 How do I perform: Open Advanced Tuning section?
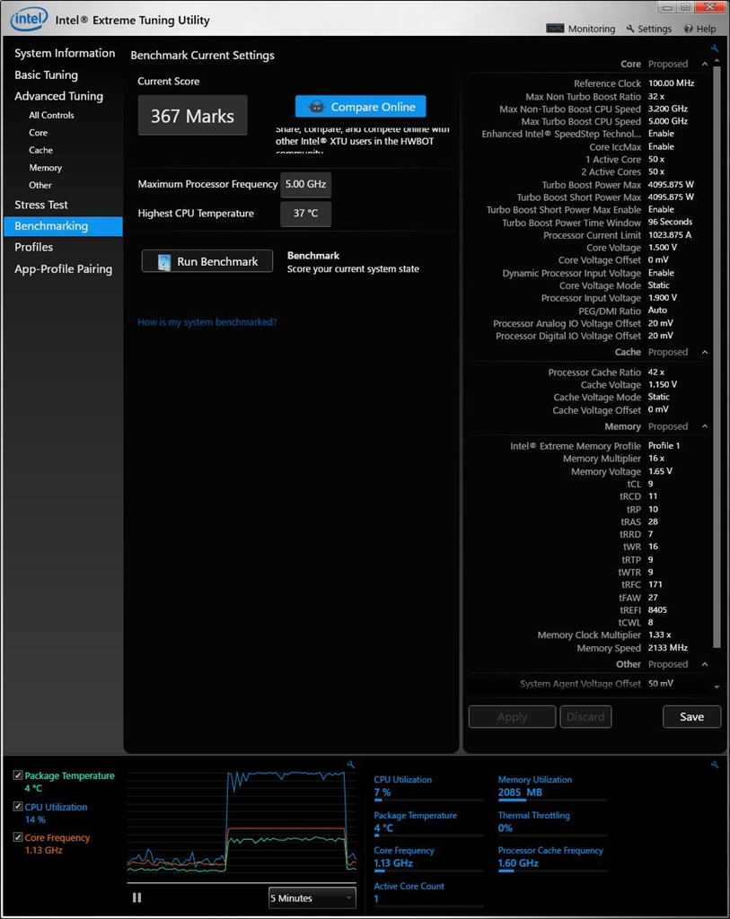tap(58, 95)
